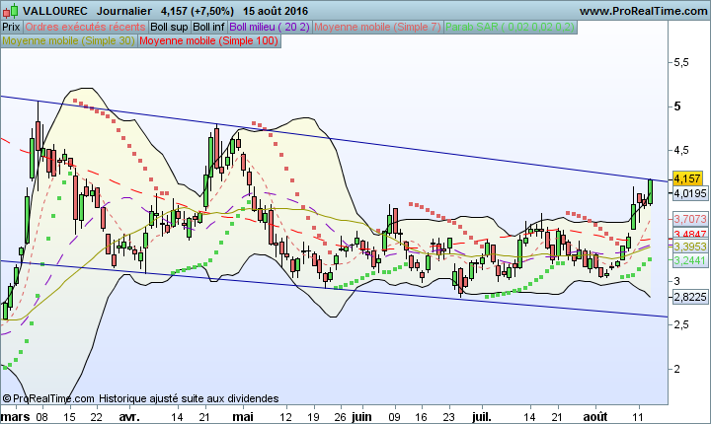Viewport: 711px width, 424px height.
Task: Click the Journalier timeframe text
Action: click(124, 11)
